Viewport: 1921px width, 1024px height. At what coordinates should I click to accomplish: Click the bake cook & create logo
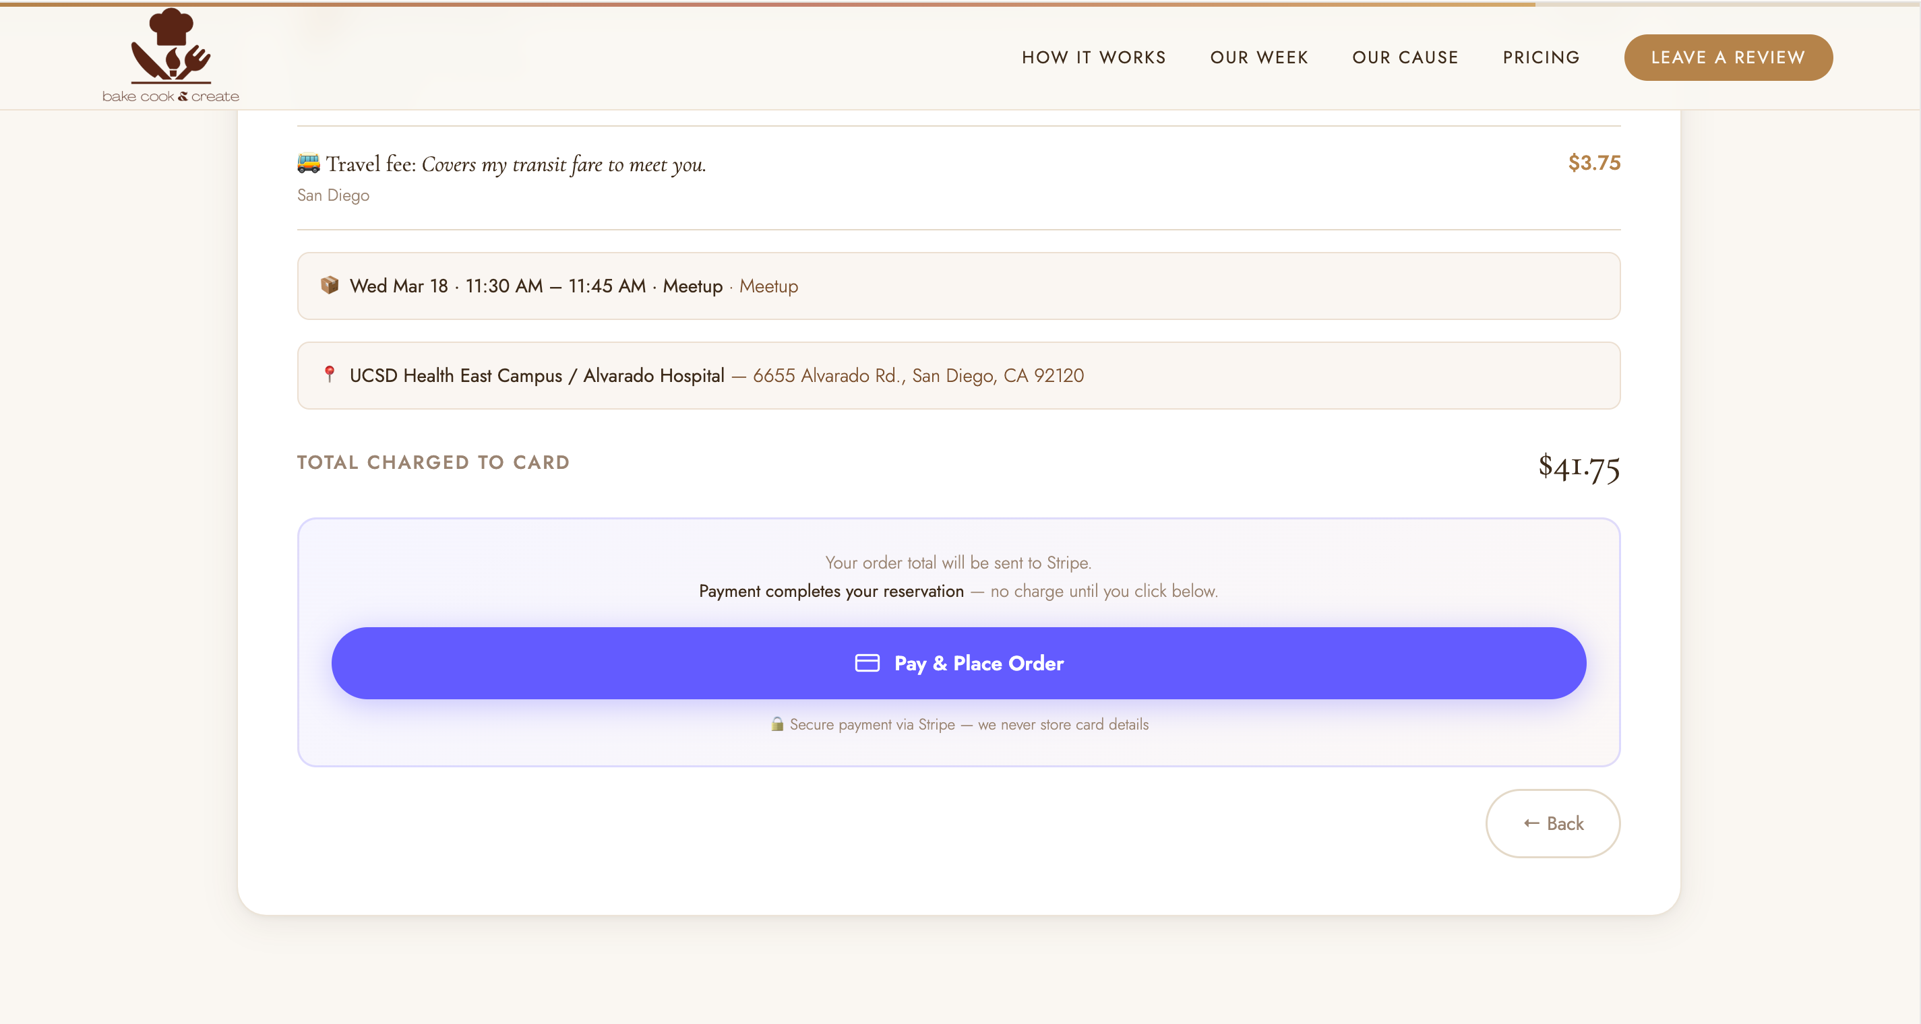tap(171, 56)
